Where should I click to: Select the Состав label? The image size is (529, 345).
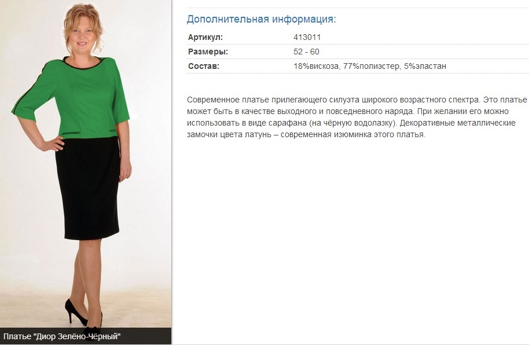click(203, 66)
